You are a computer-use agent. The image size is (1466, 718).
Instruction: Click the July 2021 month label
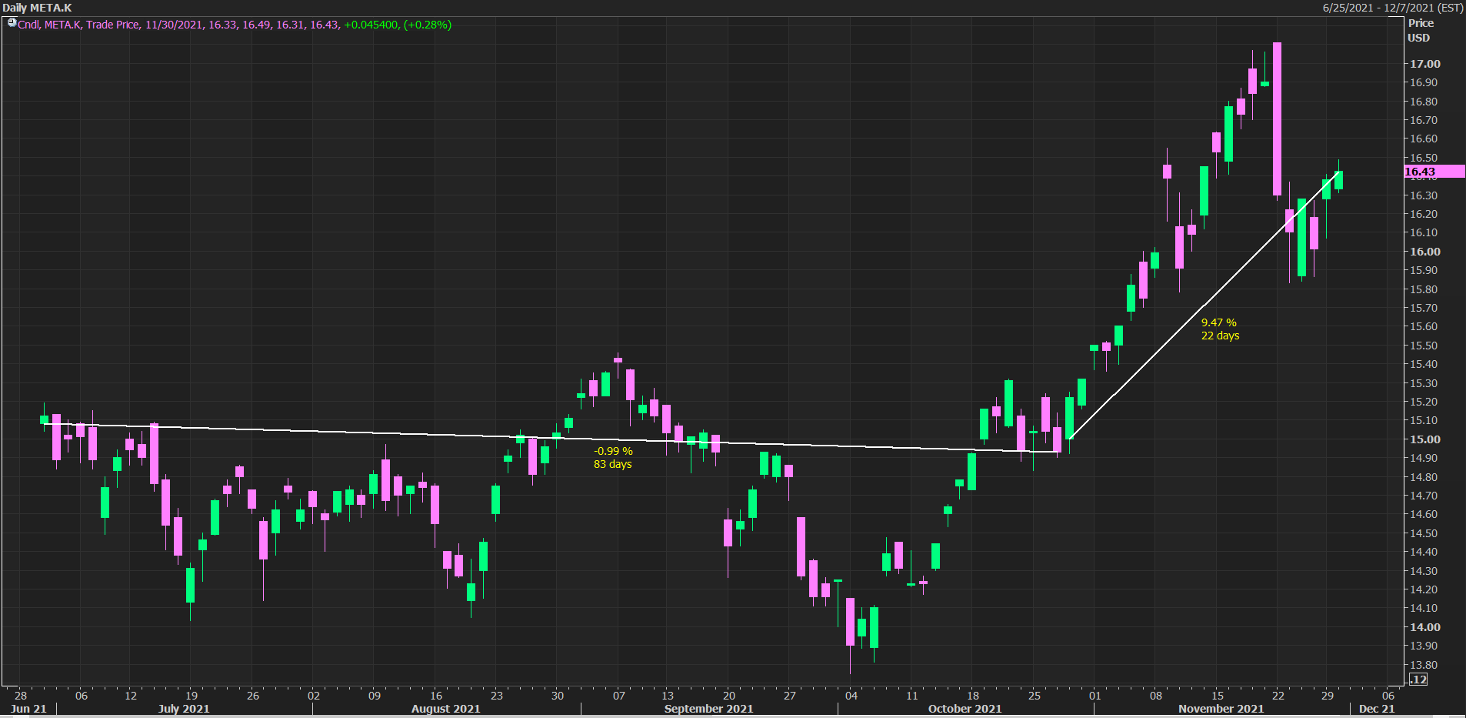pos(184,709)
